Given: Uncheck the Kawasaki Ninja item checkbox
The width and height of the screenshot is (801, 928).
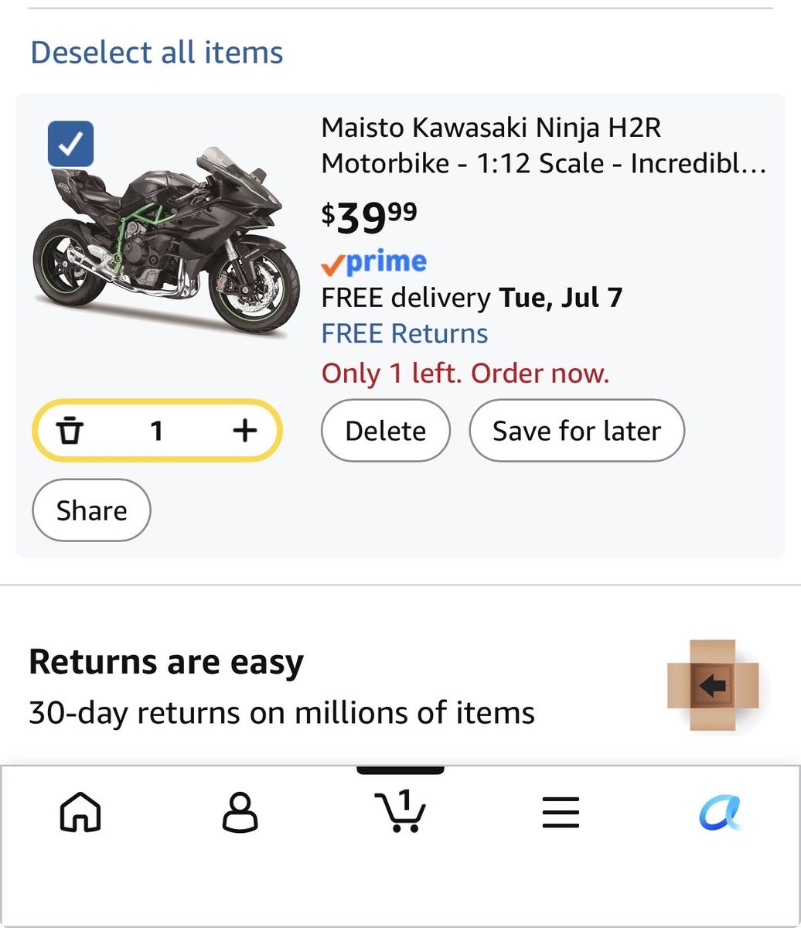Looking at the screenshot, I should pyautogui.click(x=70, y=144).
